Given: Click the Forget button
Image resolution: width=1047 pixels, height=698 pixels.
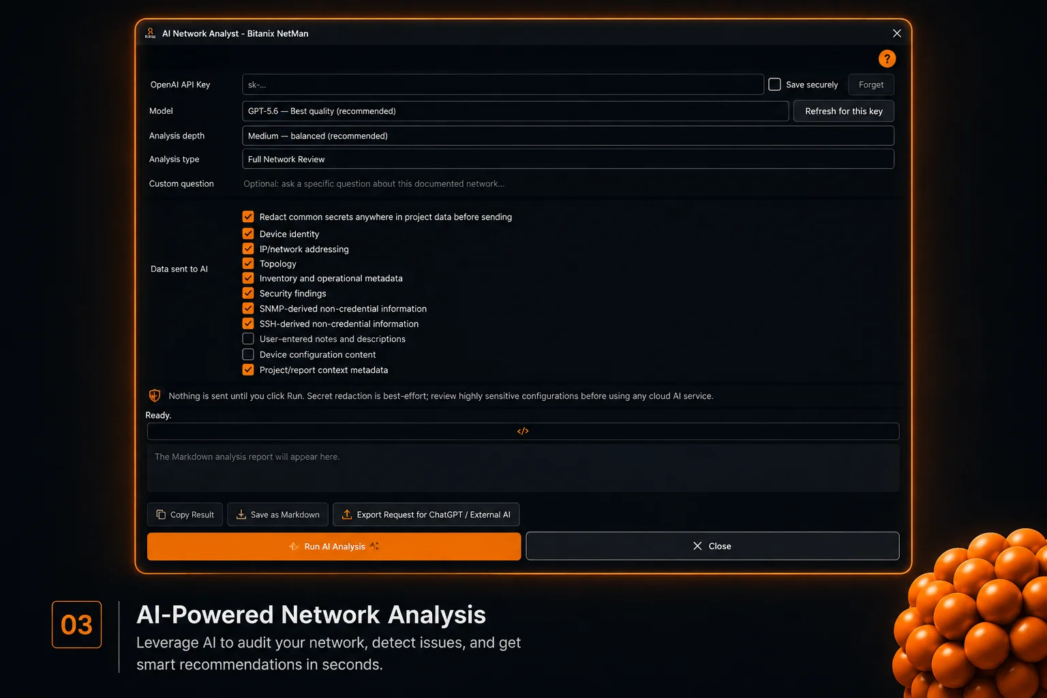Looking at the screenshot, I should click(x=871, y=85).
